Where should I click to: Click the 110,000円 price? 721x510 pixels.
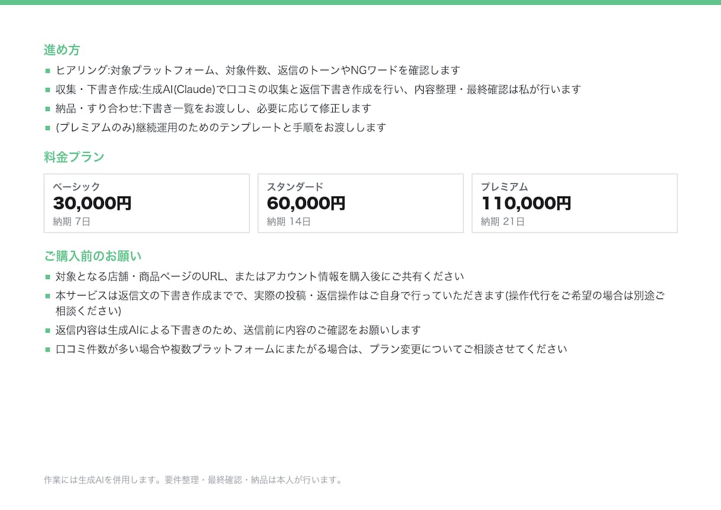click(x=526, y=203)
